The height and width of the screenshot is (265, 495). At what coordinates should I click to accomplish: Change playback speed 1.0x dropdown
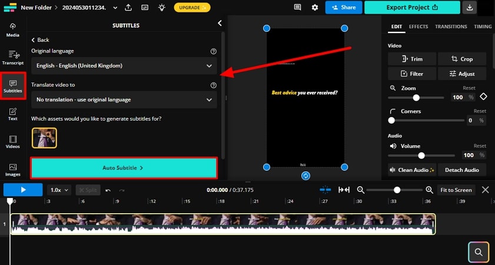click(x=59, y=190)
